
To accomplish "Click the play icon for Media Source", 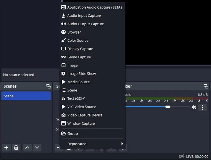I will click(x=63, y=82).
